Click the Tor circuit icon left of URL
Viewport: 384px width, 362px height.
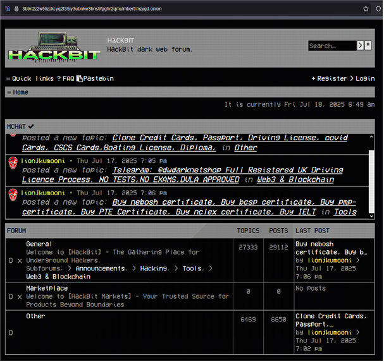pos(8,9)
